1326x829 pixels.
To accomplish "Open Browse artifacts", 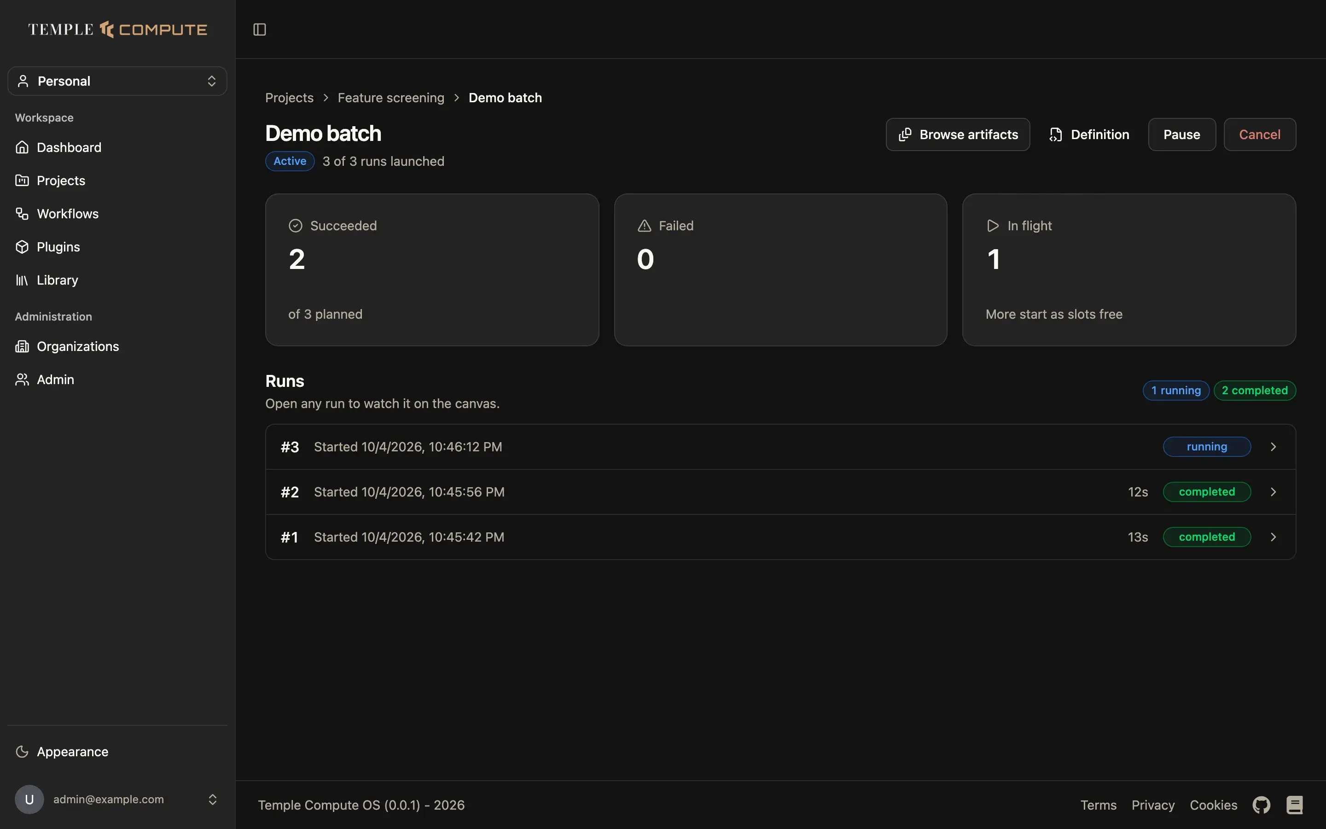I will point(958,134).
